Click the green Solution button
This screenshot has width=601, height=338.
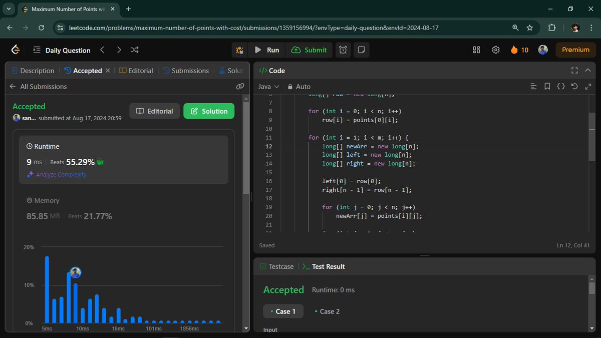point(209,111)
